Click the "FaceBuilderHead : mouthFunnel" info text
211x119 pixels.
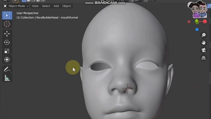click(x=57, y=18)
